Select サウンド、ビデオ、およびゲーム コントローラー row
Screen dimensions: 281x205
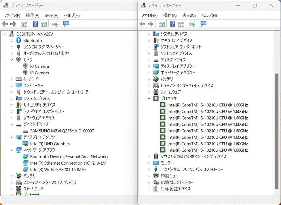(57, 92)
